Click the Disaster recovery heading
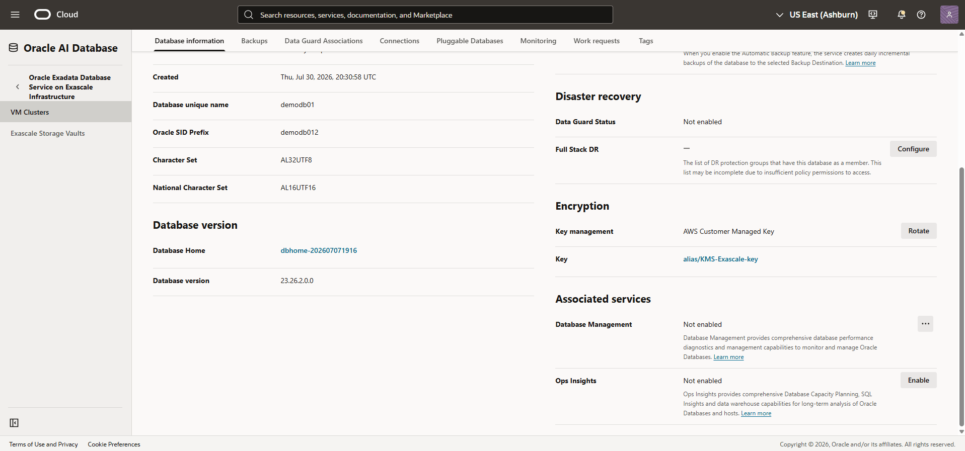The image size is (965, 451). coord(598,97)
